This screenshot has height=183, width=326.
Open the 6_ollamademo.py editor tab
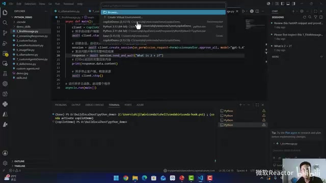(69, 11)
